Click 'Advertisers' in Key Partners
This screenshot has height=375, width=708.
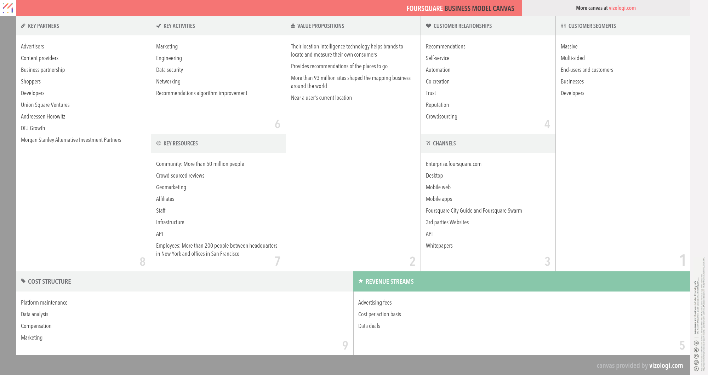32,46
